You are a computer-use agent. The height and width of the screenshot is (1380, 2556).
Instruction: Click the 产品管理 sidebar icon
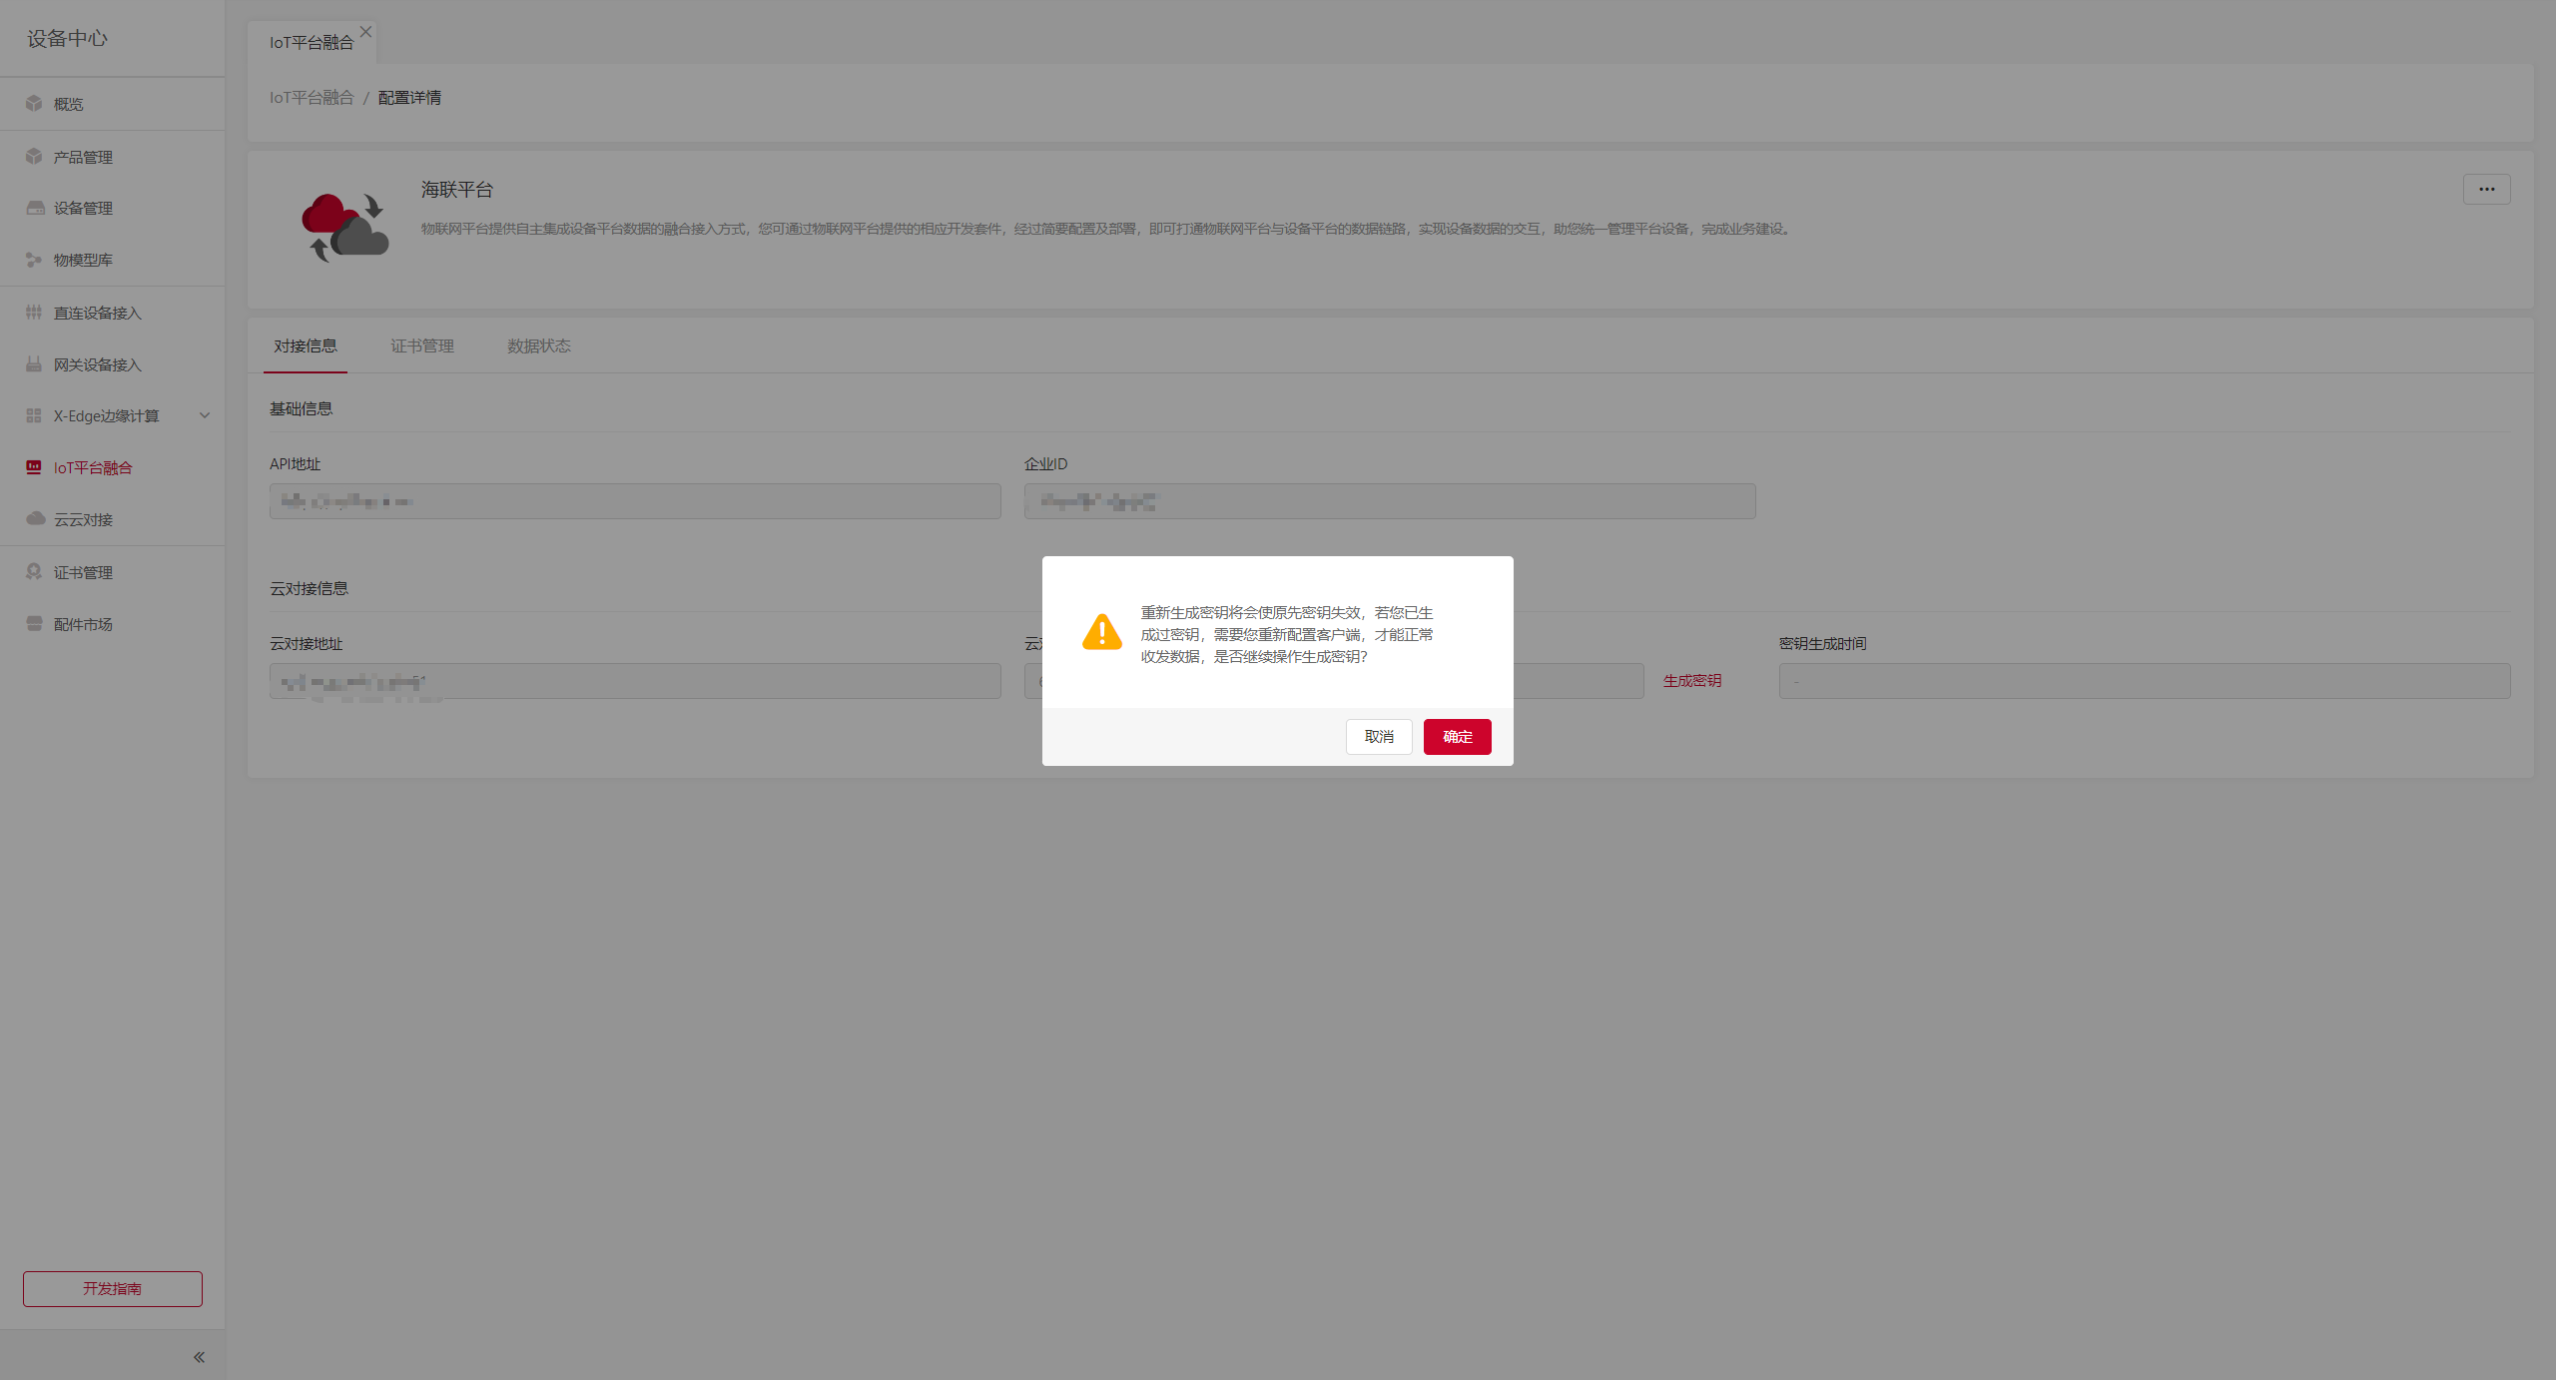pyautogui.click(x=34, y=157)
